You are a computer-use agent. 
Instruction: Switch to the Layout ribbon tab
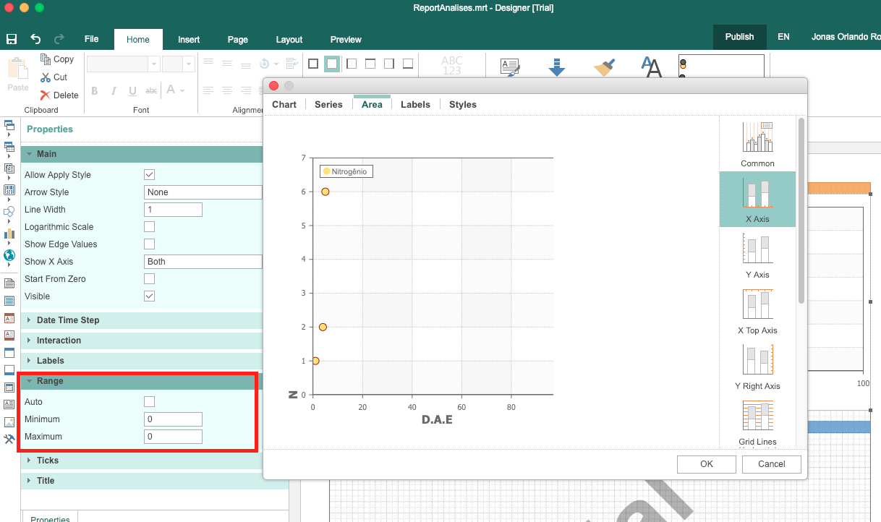point(289,40)
